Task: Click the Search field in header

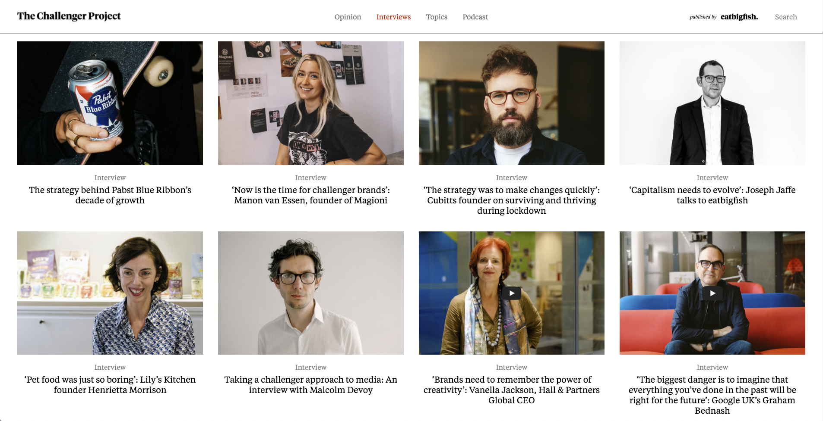Action: [786, 17]
